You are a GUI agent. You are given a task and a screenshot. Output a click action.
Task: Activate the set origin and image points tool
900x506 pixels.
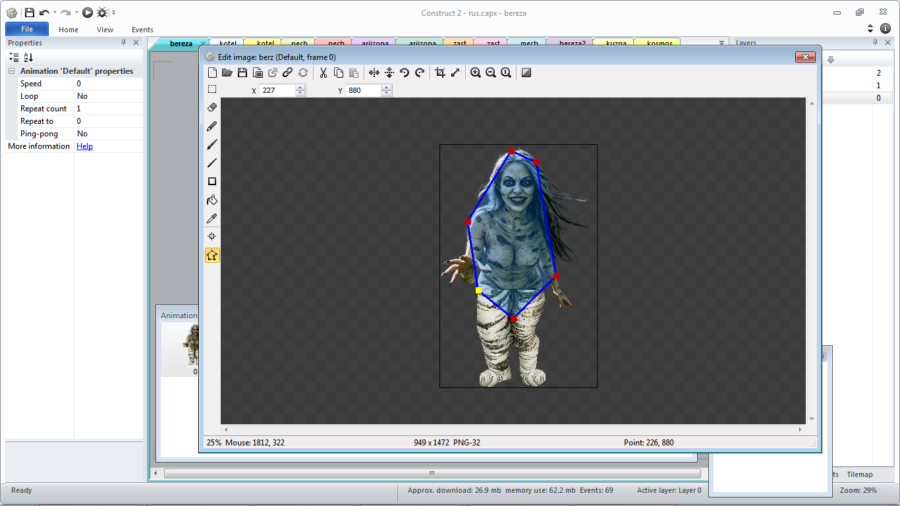pyautogui.click(x=212, y=237)
